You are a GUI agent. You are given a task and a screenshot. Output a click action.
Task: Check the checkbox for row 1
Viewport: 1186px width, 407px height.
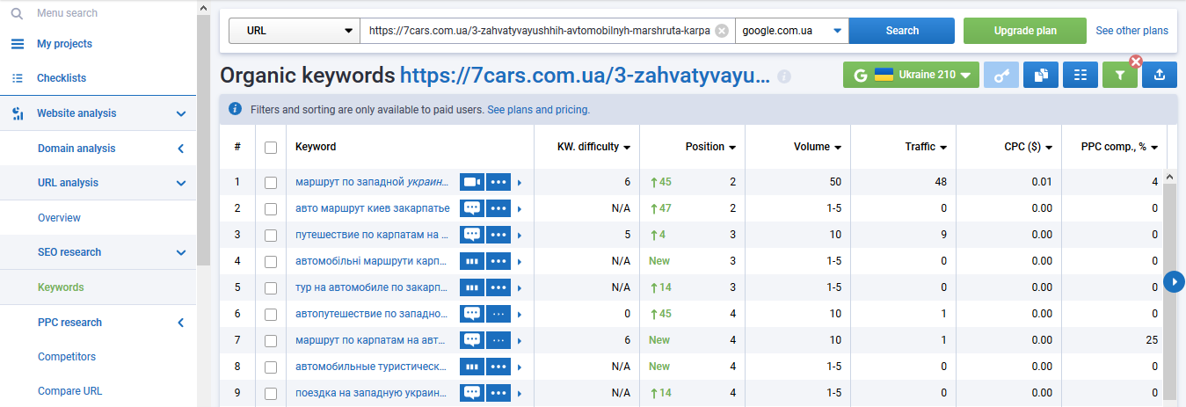(271, 183)
